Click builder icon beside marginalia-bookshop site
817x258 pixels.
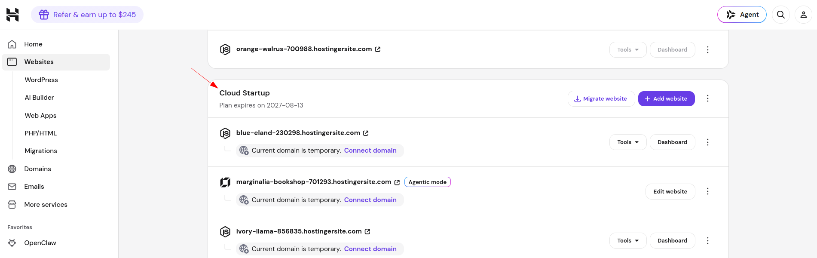(x=225, y=182)
